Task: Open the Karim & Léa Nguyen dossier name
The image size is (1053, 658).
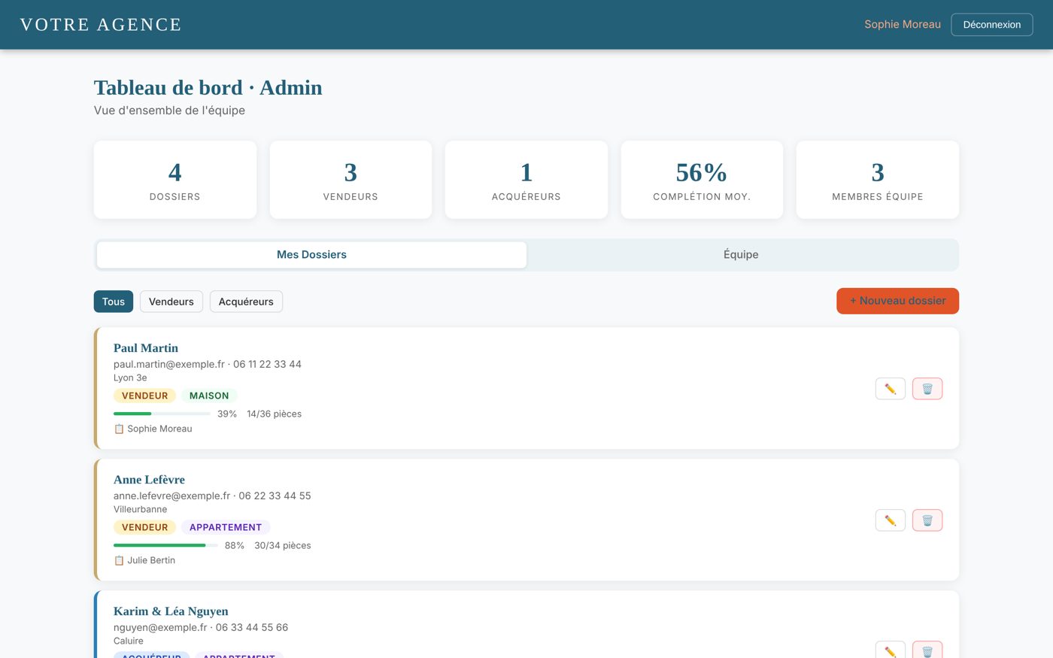Action: [x=171, y=611]
